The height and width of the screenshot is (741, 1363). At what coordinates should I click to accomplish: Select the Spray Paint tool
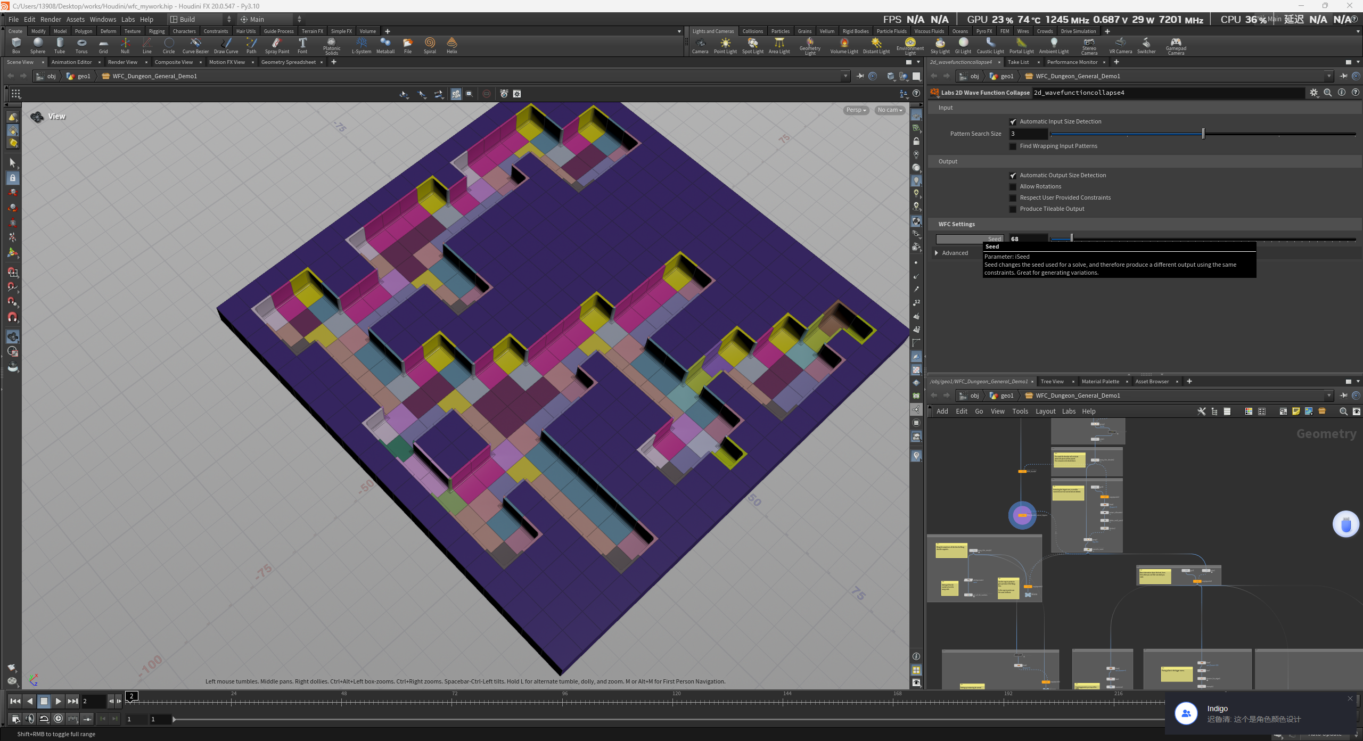(277, 45)
